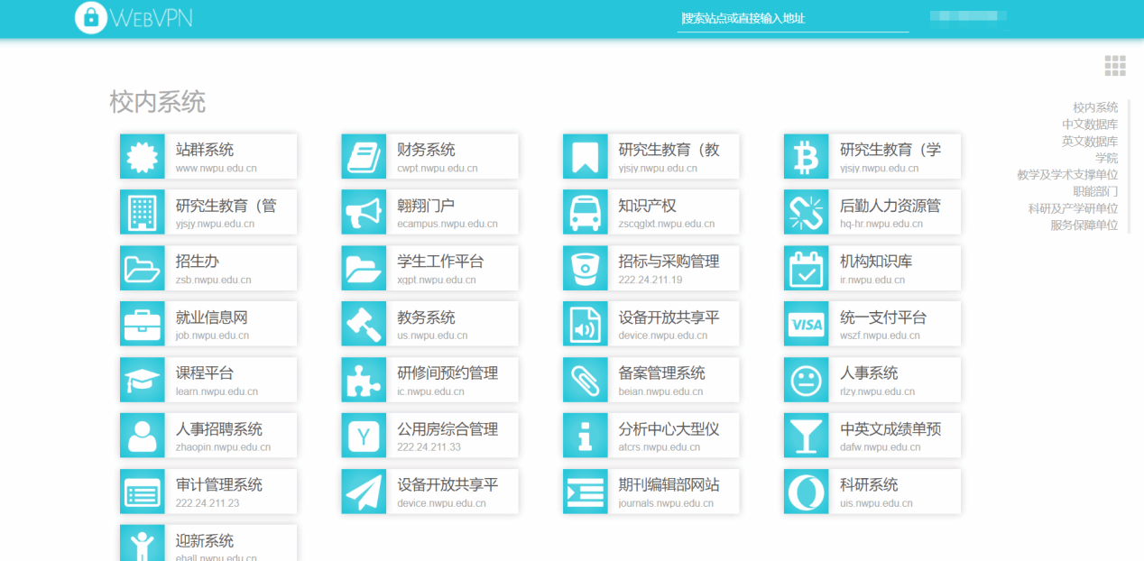
Task: Click the URL text journals.nwpu.edu.cn
Action: pyautogui.click(x=666, y=504)
